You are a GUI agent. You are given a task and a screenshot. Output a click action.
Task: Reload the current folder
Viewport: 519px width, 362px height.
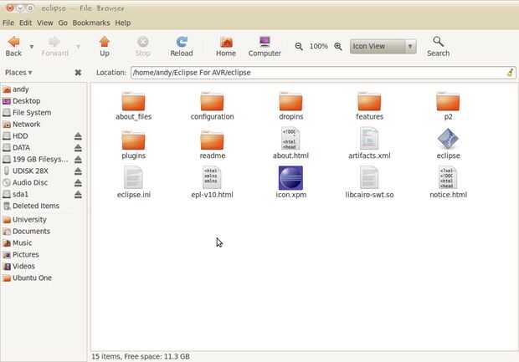point(182,47)
